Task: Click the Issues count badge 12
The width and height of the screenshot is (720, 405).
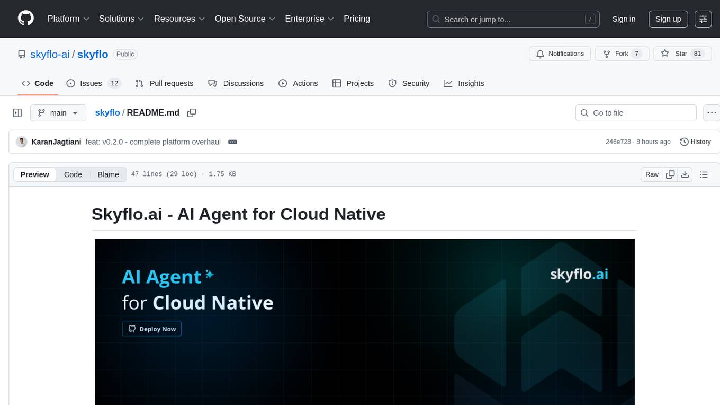Action: (114, 83)
